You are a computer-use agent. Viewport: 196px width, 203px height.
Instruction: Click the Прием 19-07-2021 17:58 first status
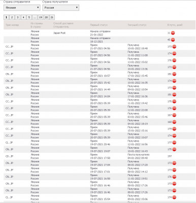(x=100, y=156)
